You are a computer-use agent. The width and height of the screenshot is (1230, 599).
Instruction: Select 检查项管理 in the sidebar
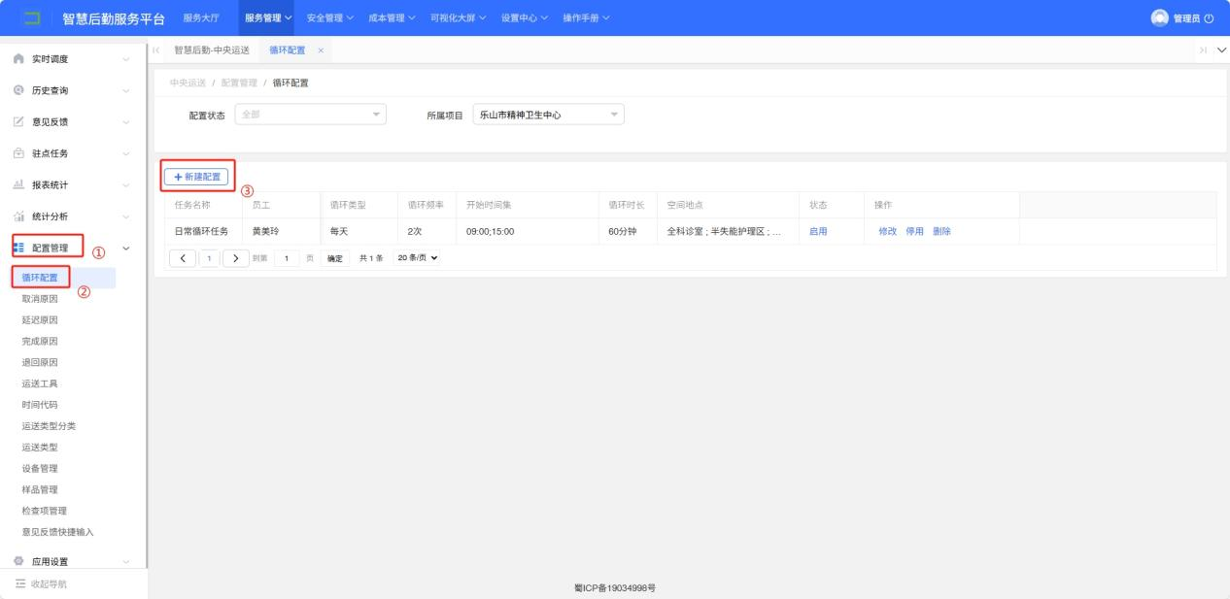[45, 511]
